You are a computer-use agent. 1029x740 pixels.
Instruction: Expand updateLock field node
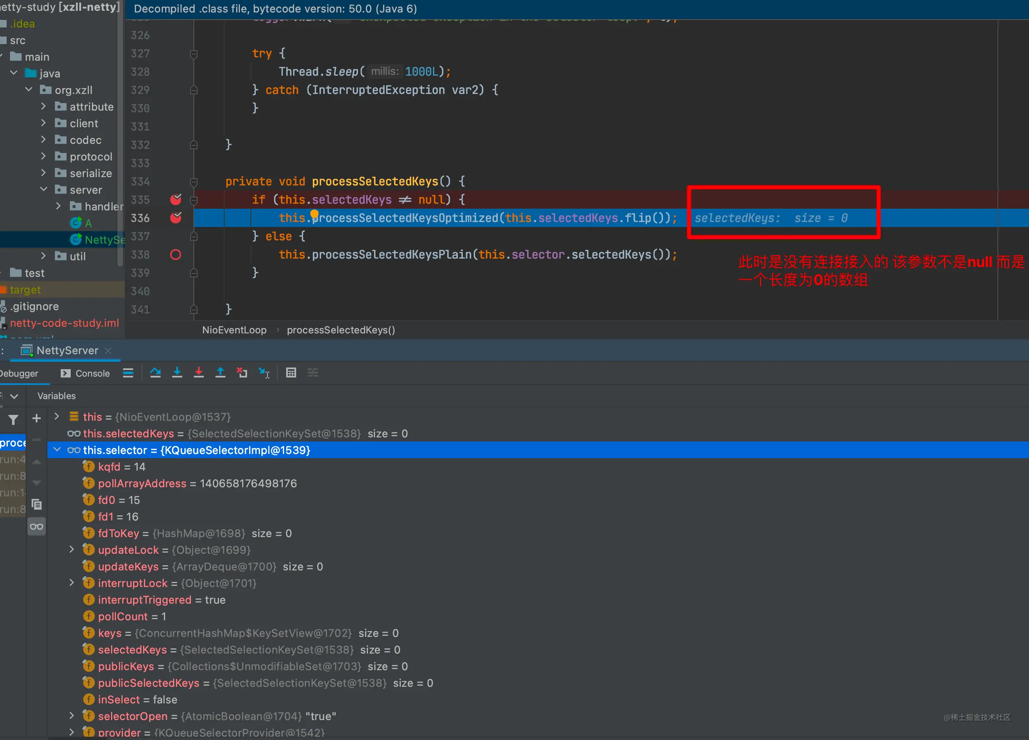(x=72, y=549)
